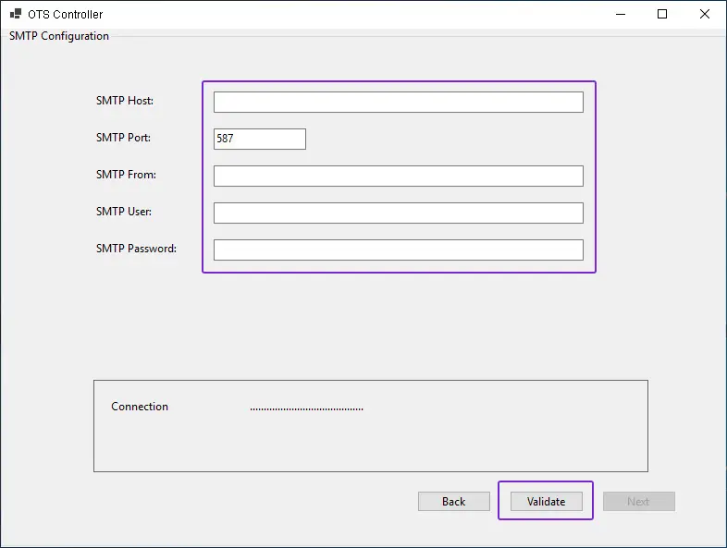Click the SMTP User label
727x548 pixels.
pyautogui.click(x=124, y=212)
